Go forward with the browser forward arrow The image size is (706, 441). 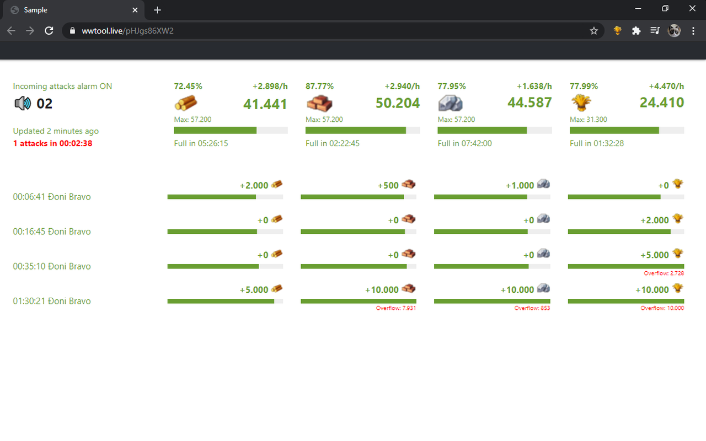tap(30, 31)
